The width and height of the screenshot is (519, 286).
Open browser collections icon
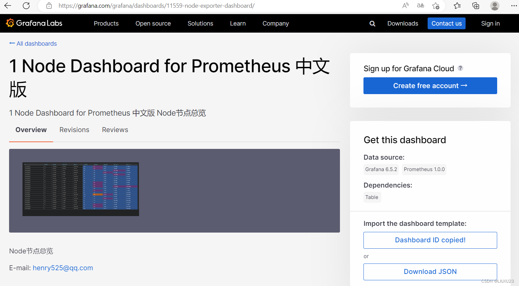(476, 6)
